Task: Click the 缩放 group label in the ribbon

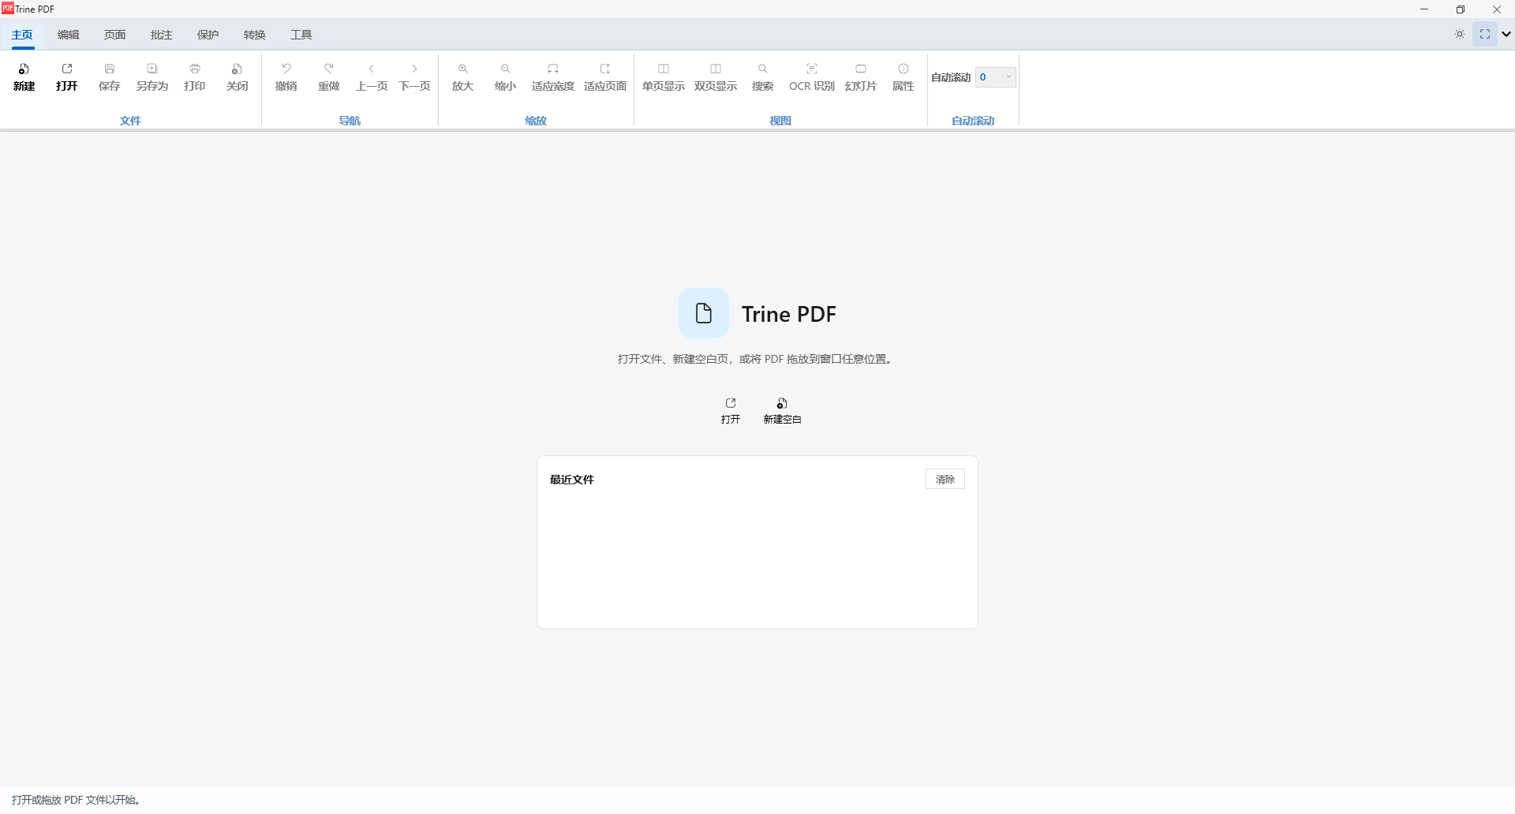Action: [x=536, y=121]
